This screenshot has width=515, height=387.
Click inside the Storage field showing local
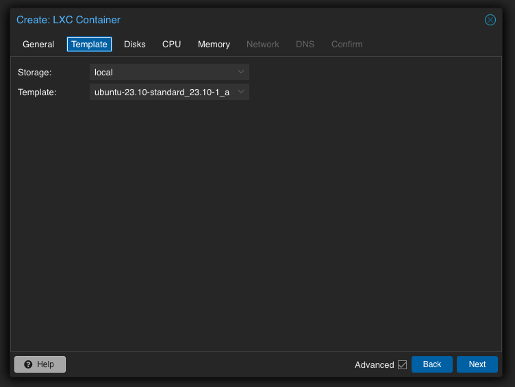[x=161, y=72]
